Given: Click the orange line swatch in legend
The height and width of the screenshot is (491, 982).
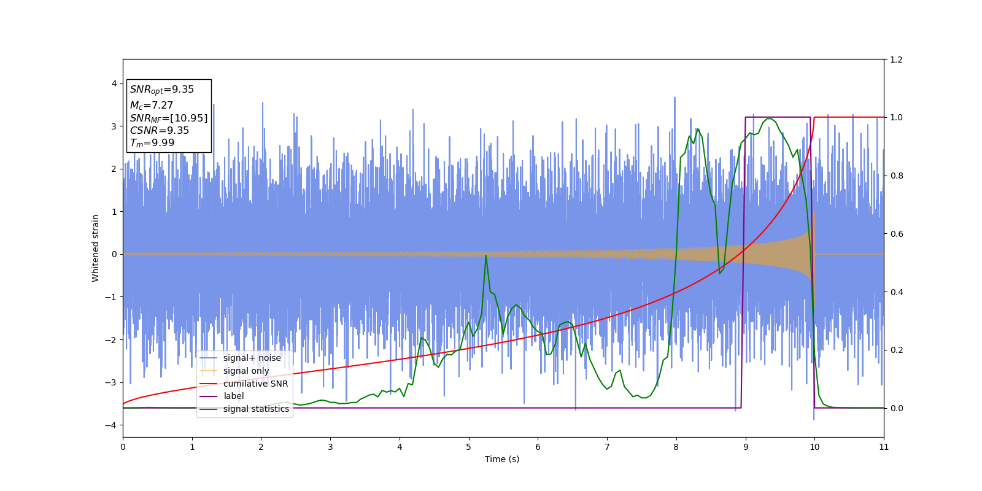Looking at the screenshot, I should pyautogui.click(x=209, y=371).
